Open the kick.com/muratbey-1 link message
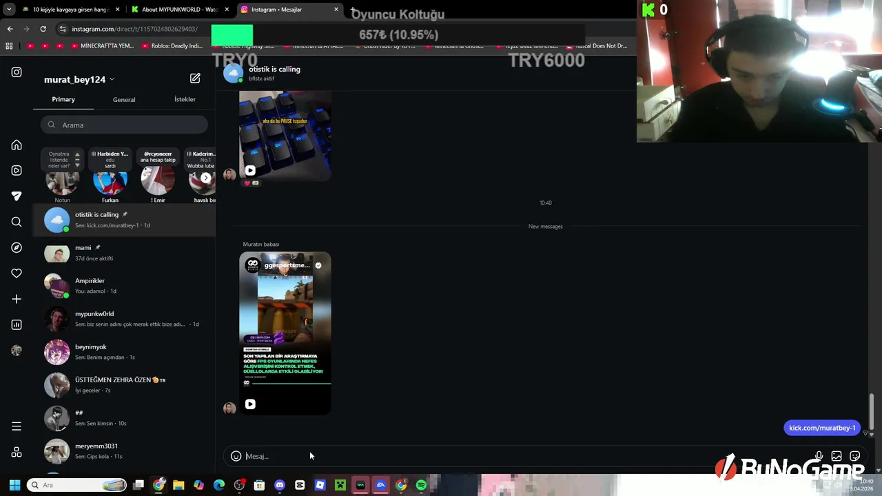 coord(822,428)
